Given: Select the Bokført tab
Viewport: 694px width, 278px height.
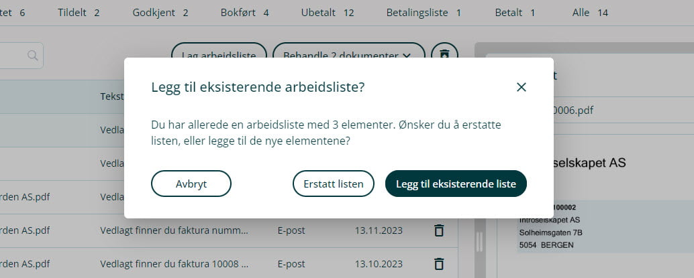Looking at the screenshot, I should (x=244, y=13).
